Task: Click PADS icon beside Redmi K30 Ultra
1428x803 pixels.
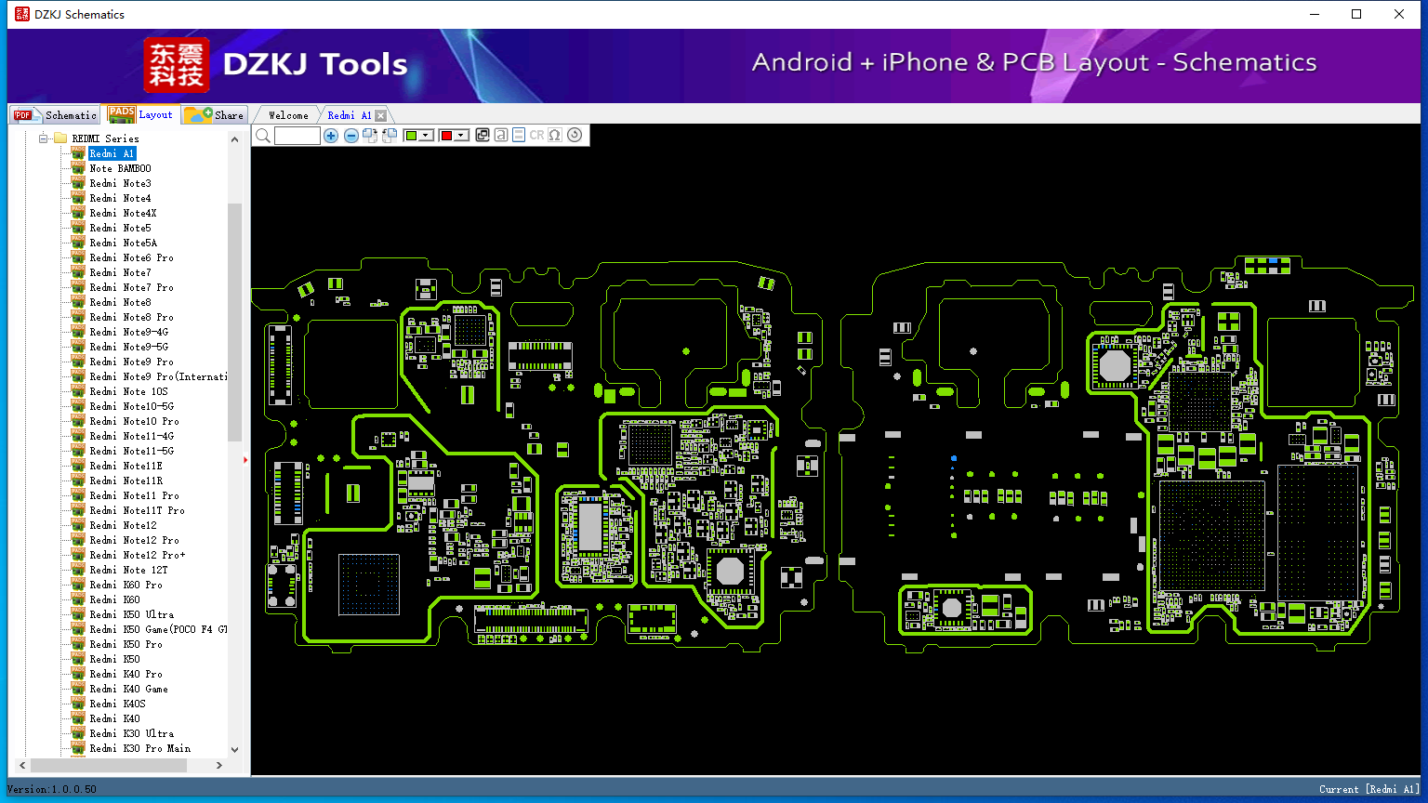Action: point(78,733)
